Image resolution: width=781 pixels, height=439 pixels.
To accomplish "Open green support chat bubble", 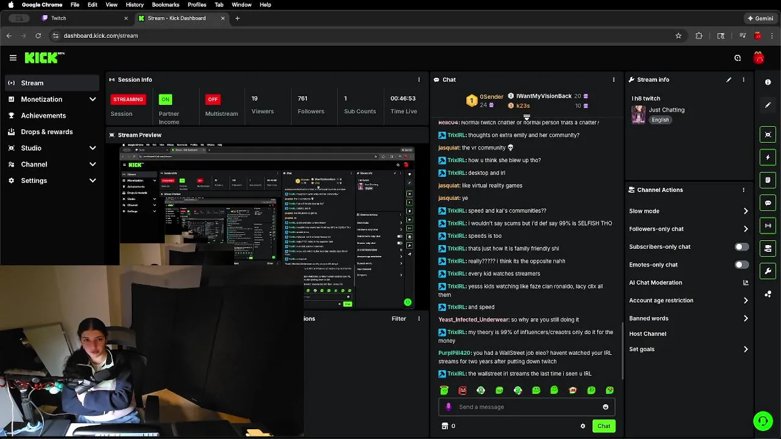I will click(x=763, y=421).
